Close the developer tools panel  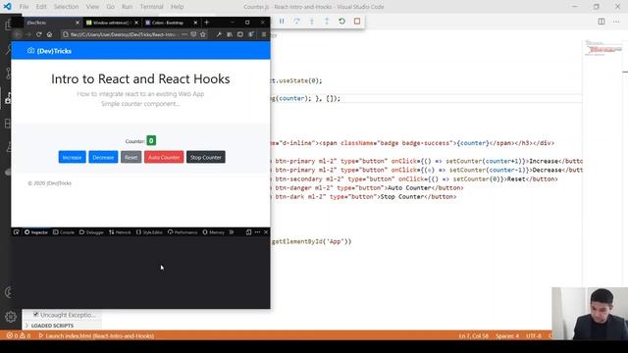pos(266,232)
